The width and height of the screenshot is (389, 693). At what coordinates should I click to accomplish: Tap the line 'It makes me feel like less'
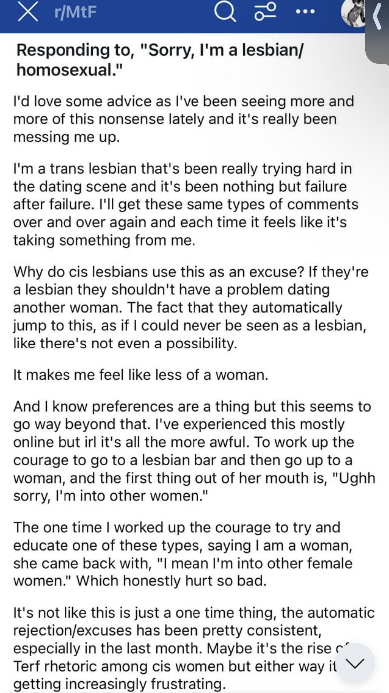[x=141, y=375]
